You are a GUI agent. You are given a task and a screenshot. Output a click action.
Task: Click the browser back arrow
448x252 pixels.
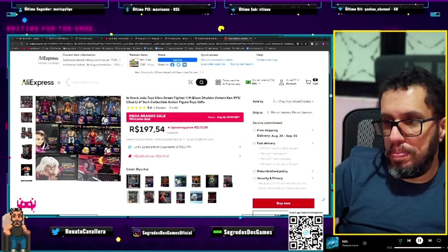coord(12,44)
